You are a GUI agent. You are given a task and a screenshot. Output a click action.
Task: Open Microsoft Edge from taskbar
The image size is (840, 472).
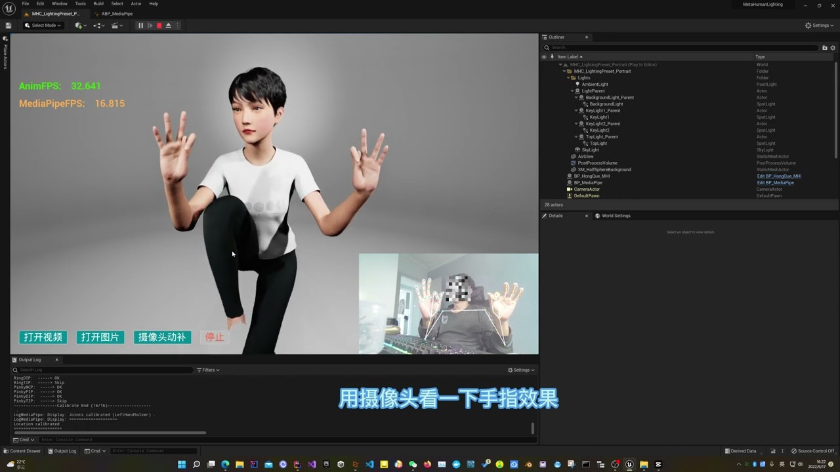pos(225,464)
